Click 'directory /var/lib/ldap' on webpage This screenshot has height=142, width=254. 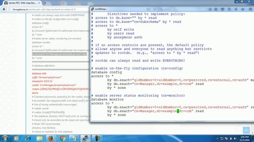(x=44, y=128)
